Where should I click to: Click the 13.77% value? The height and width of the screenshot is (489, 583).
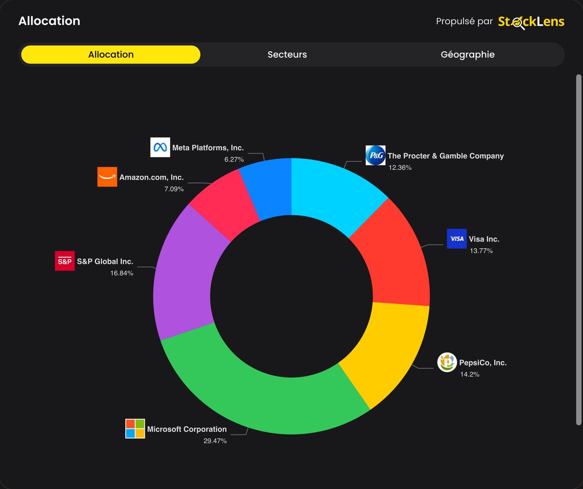point(481,251)
